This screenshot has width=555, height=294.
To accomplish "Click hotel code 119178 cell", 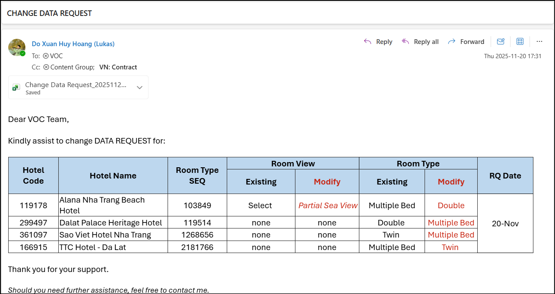I will click(33, 205).
